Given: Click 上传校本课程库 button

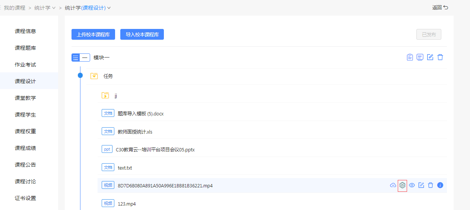Looking at the screenshot, I should click(93, 35).
